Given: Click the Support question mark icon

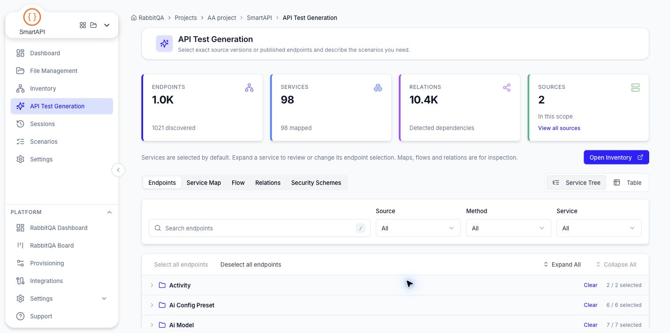Looking at the screenshot, I should coord(20,316).
